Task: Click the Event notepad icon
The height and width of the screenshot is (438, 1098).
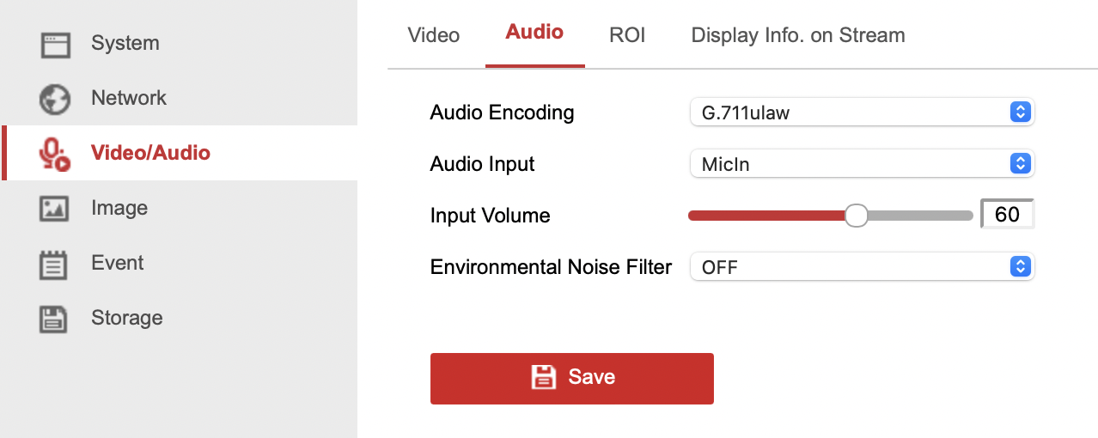Action: [55, 264]
